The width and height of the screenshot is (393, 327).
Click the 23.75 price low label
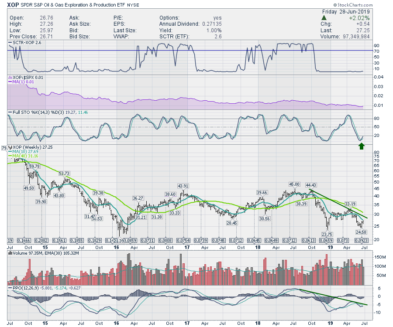pyautogui.click(x=327, y=234)
